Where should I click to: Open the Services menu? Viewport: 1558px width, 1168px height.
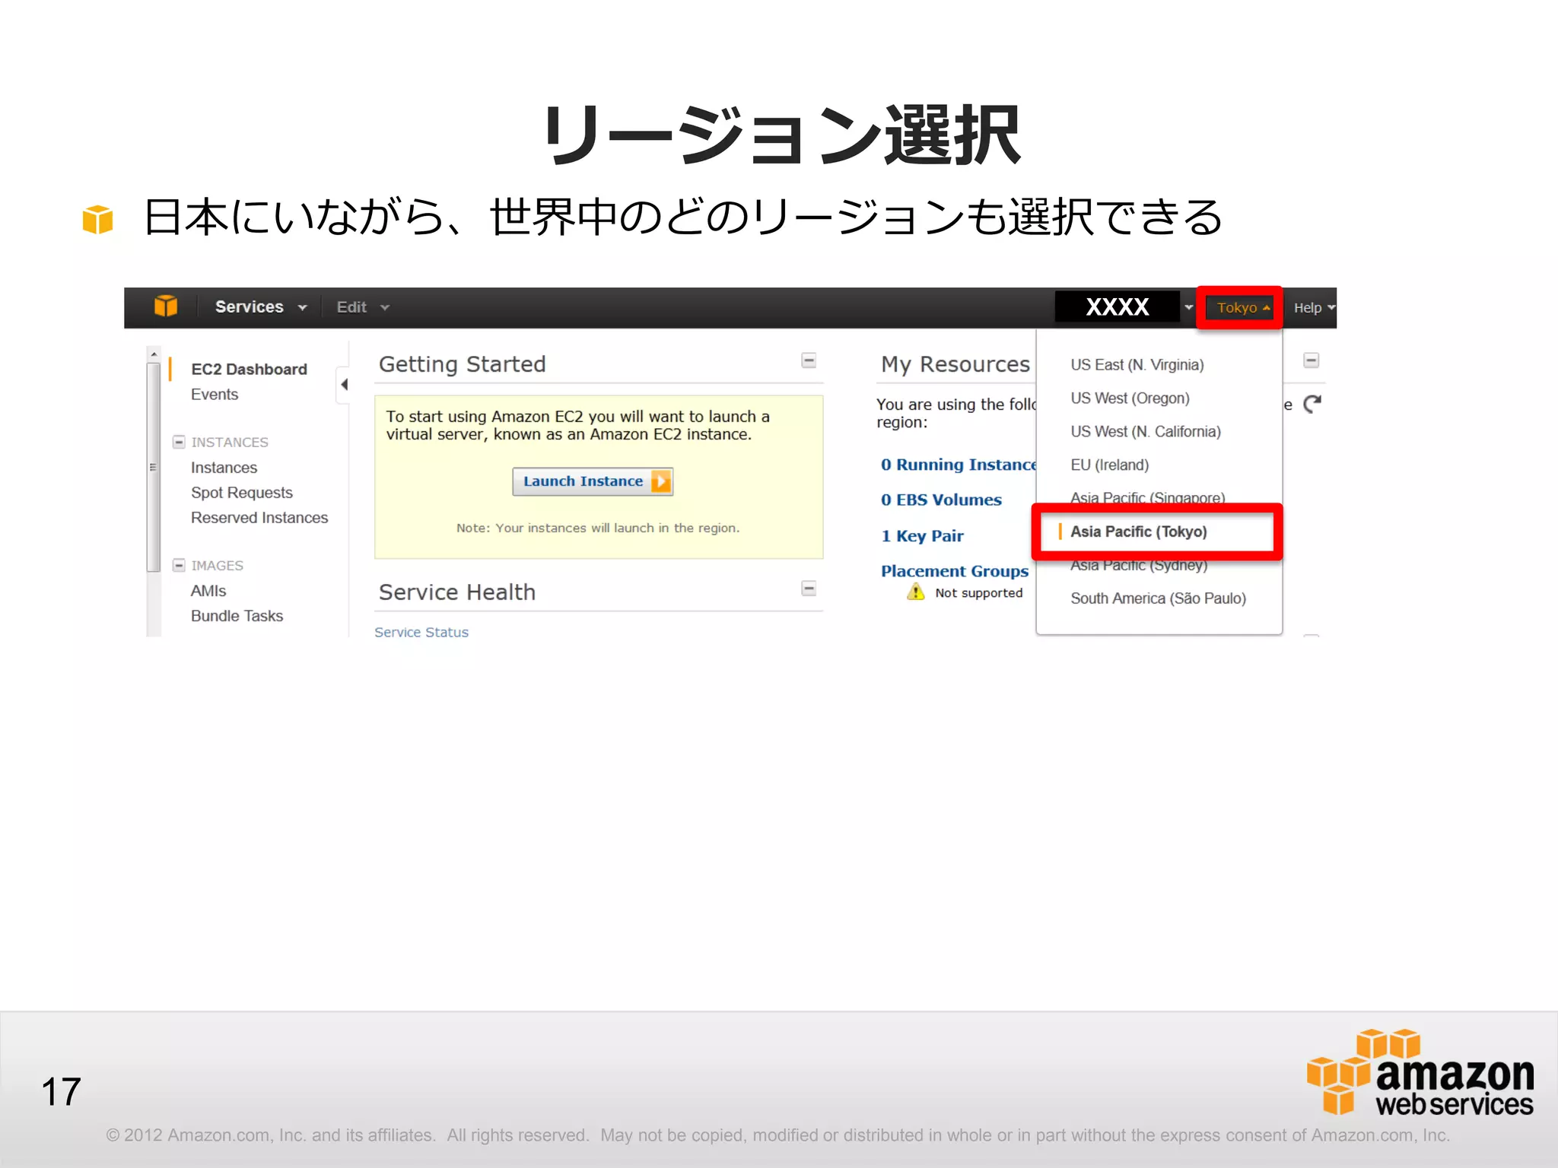261,307
